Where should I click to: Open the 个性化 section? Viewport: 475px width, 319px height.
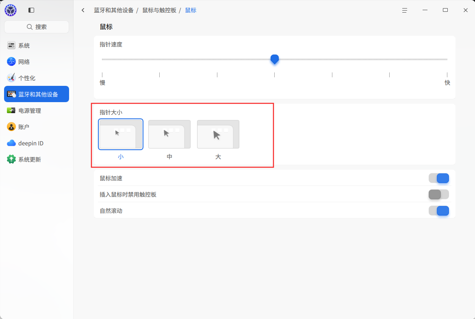pos(37,78)
